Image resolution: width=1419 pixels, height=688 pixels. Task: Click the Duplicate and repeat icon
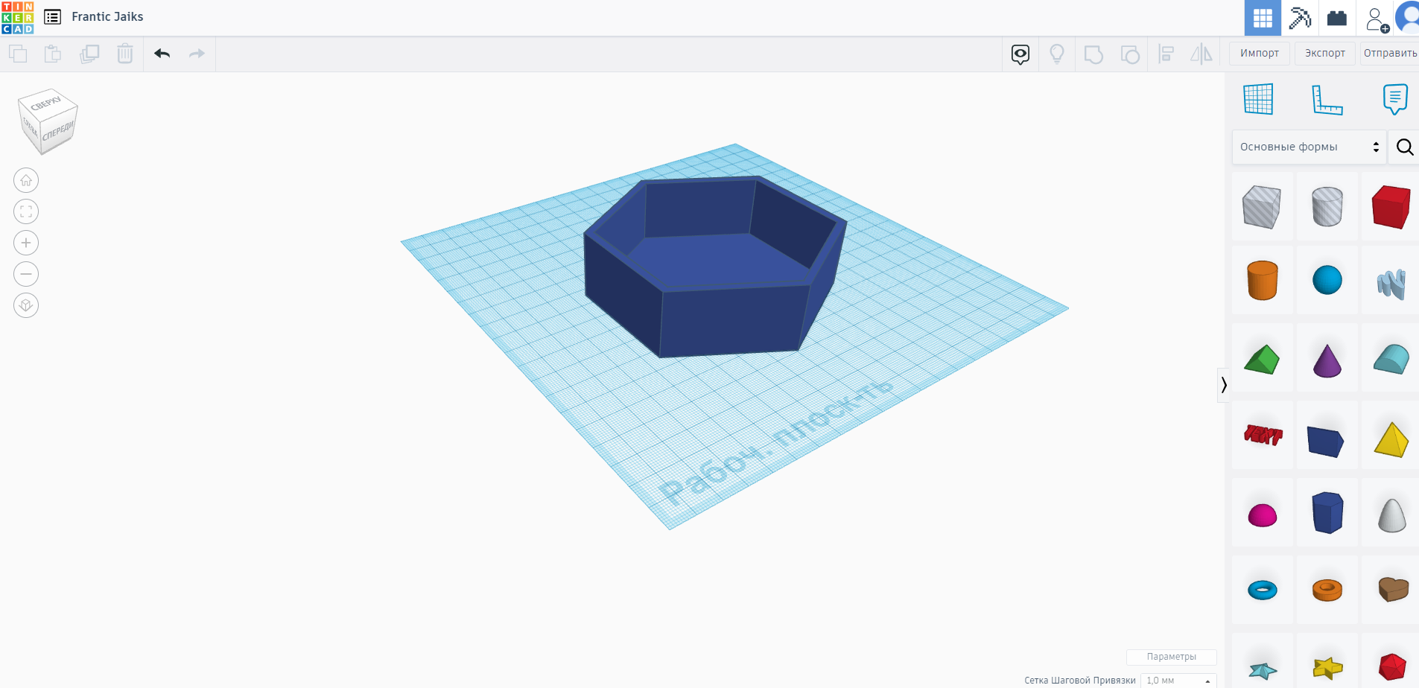pyautogui.click(x=89, y=54)
